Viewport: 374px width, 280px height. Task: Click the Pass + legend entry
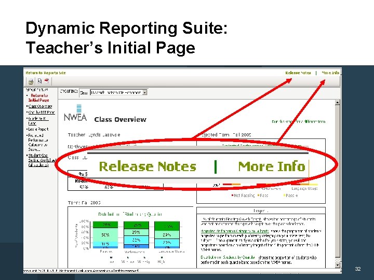[x=290, y=195]
